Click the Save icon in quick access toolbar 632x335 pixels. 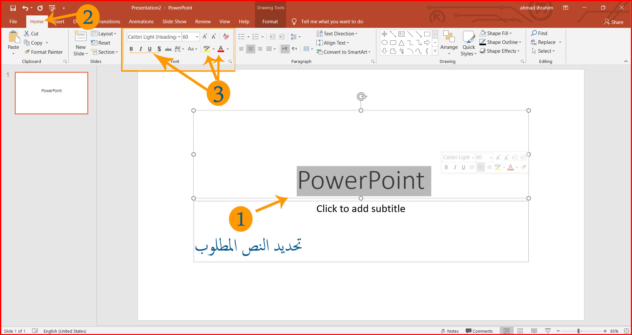[x=13, y=8]
